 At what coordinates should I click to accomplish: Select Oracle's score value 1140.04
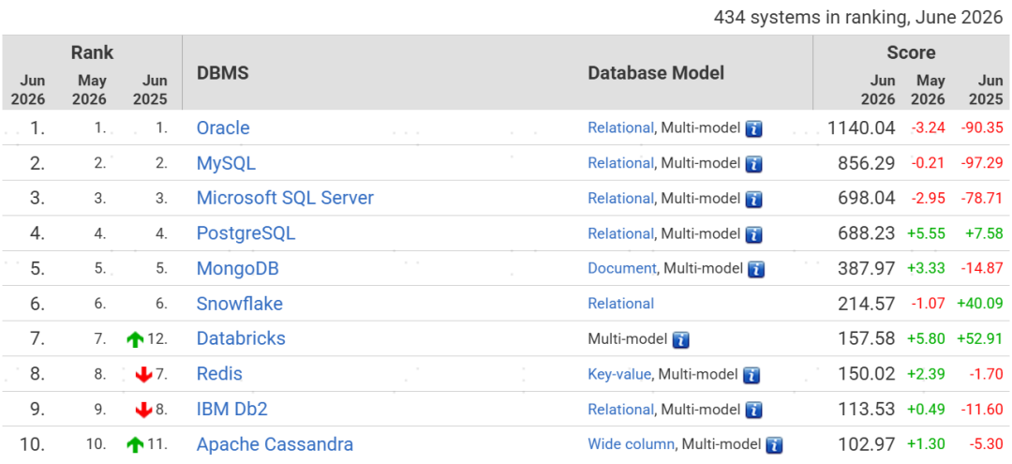[x=862, y=128]
